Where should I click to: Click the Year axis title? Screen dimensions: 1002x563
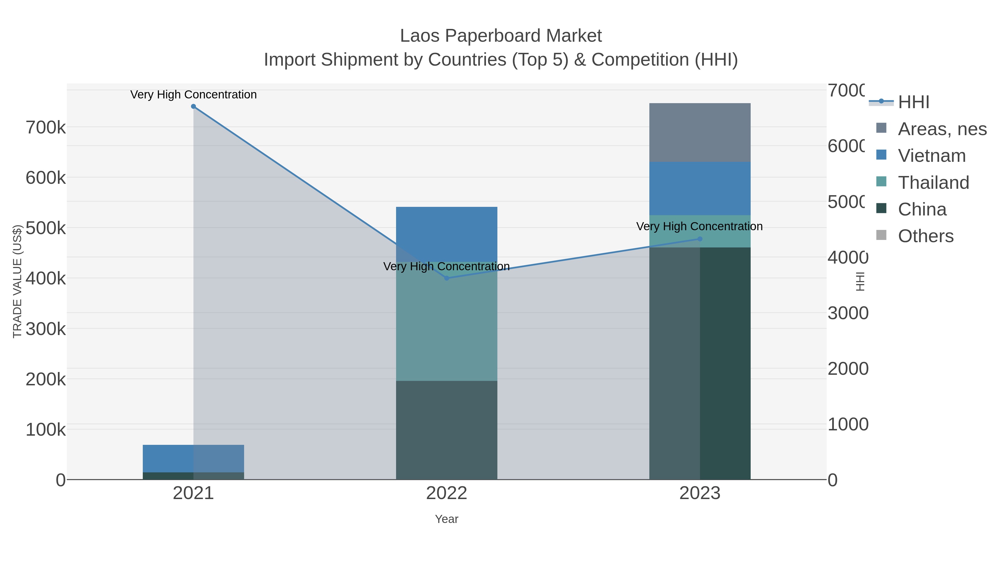(x=446, y=519)
